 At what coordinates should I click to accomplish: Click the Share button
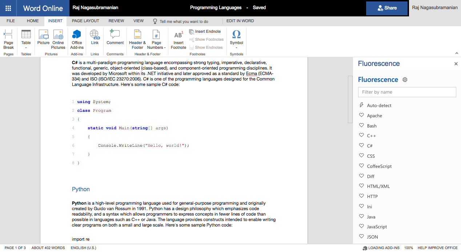pyautogui.click(x=387, y=8)
